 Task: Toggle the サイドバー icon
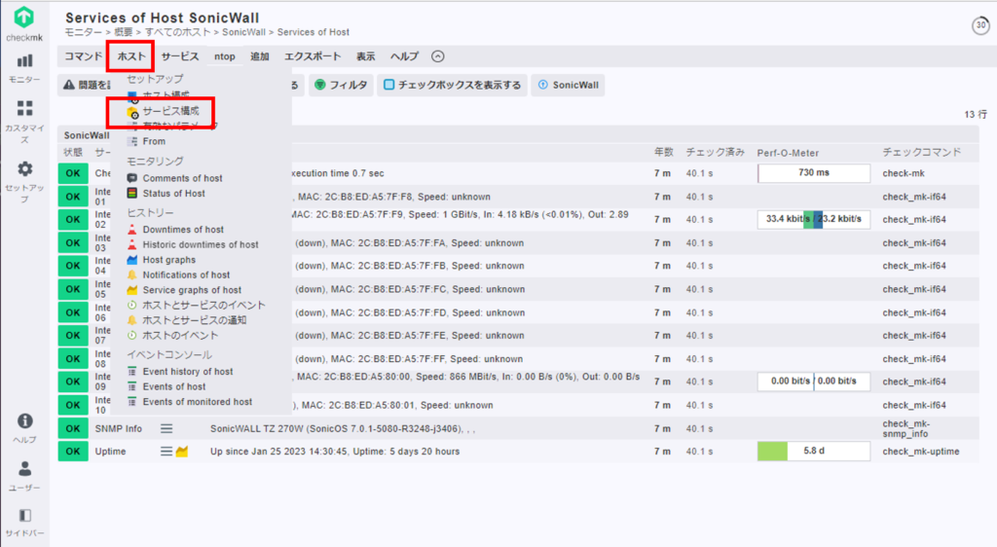tap(24, 523)
